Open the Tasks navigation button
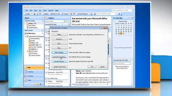Viewport: 172px width, 96px height. click(x=34, y=80)
